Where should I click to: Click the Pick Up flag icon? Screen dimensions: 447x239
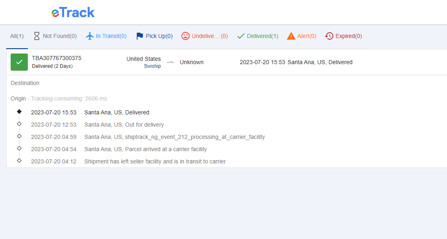pos(140,36)
